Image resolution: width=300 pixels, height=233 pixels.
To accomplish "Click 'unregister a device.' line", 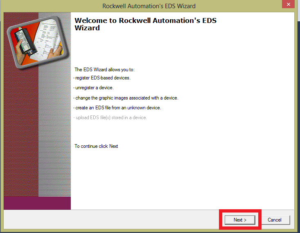I will point(93,88).
